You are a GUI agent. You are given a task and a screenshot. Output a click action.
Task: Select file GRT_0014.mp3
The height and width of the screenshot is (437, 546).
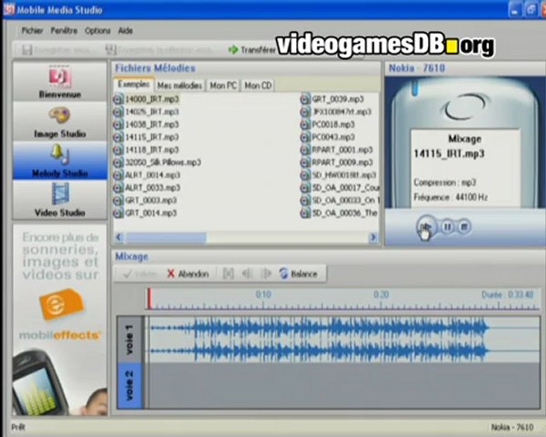(x=151, y=213)
